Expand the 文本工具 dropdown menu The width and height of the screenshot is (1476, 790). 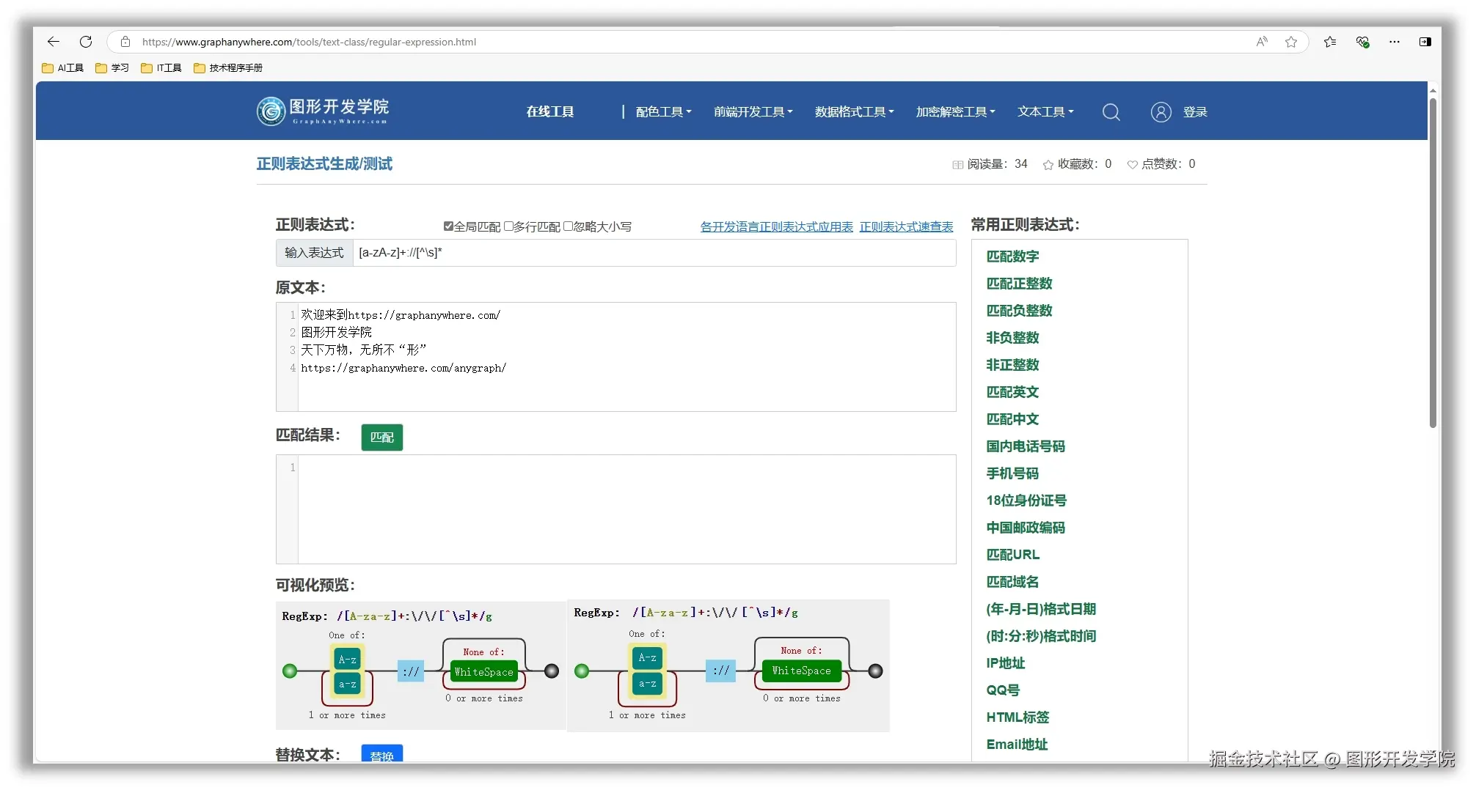1045,112
